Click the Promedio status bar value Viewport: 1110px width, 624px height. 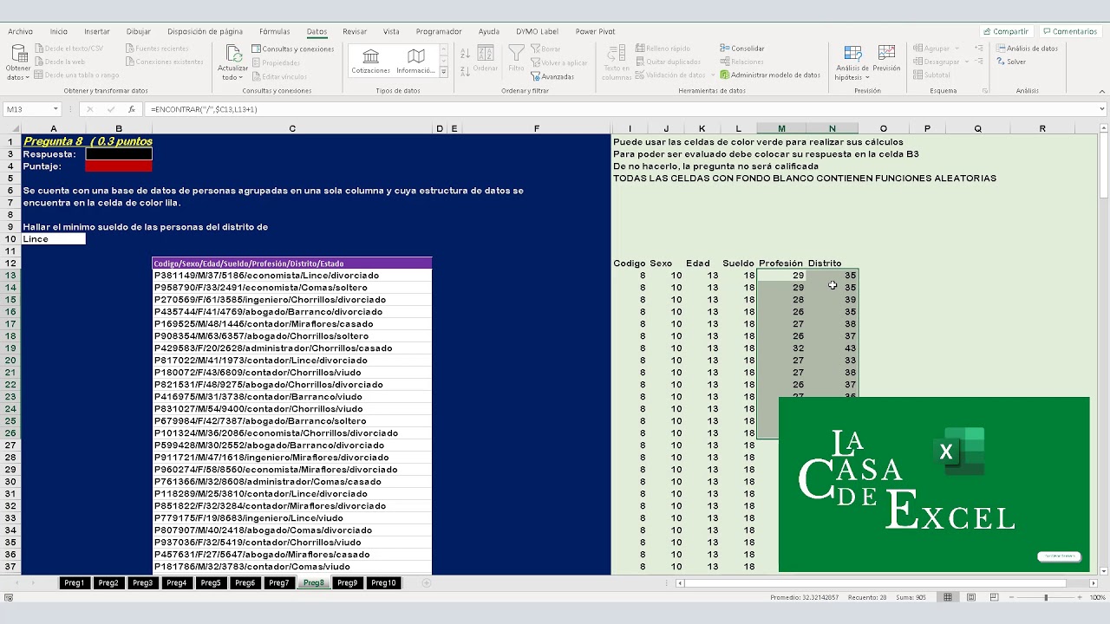804,597
